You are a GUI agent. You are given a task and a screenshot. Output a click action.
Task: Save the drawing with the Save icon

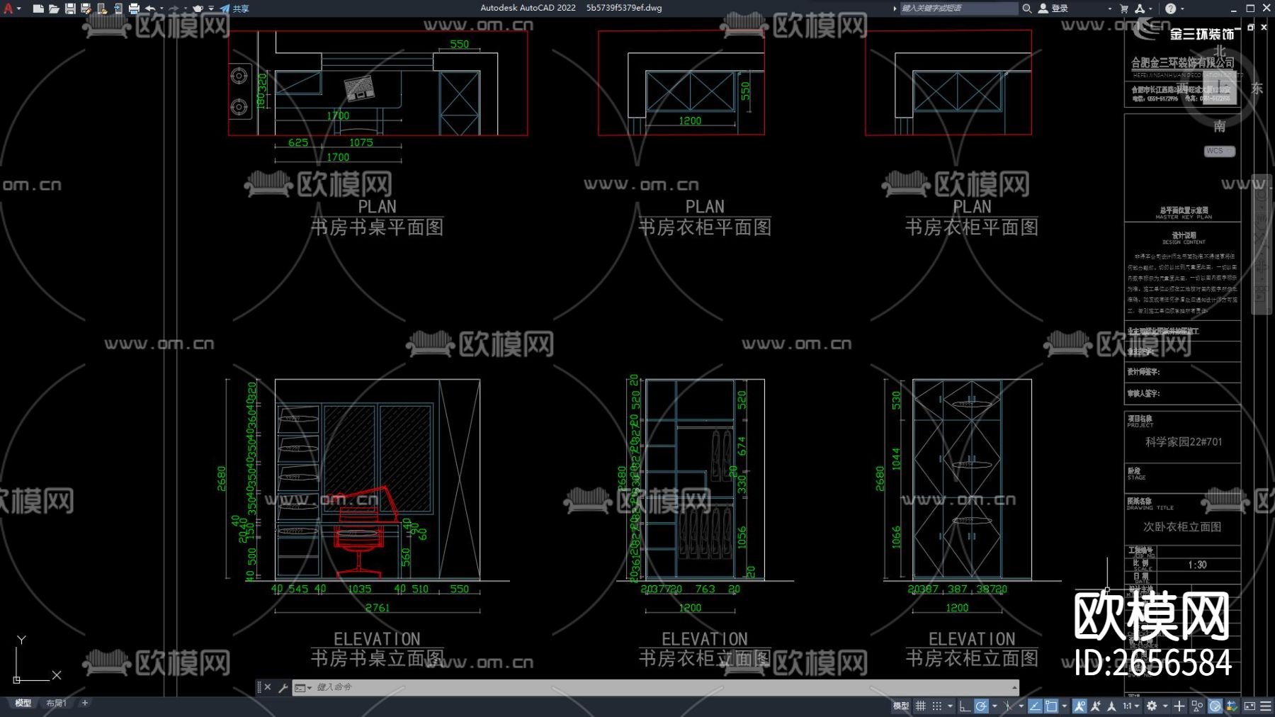tap(70, 9)
